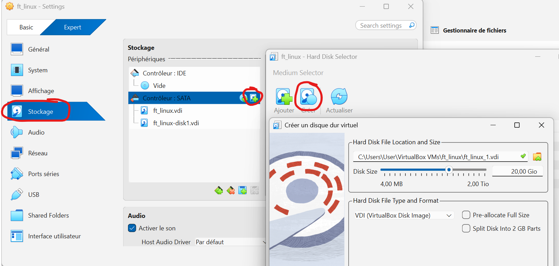Click the Actualiser refresh icon

tap(339, 97)
